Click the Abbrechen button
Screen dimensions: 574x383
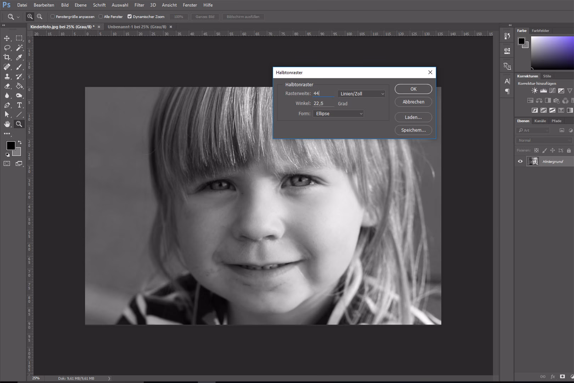pyautogui.click(x=413, y=102)
